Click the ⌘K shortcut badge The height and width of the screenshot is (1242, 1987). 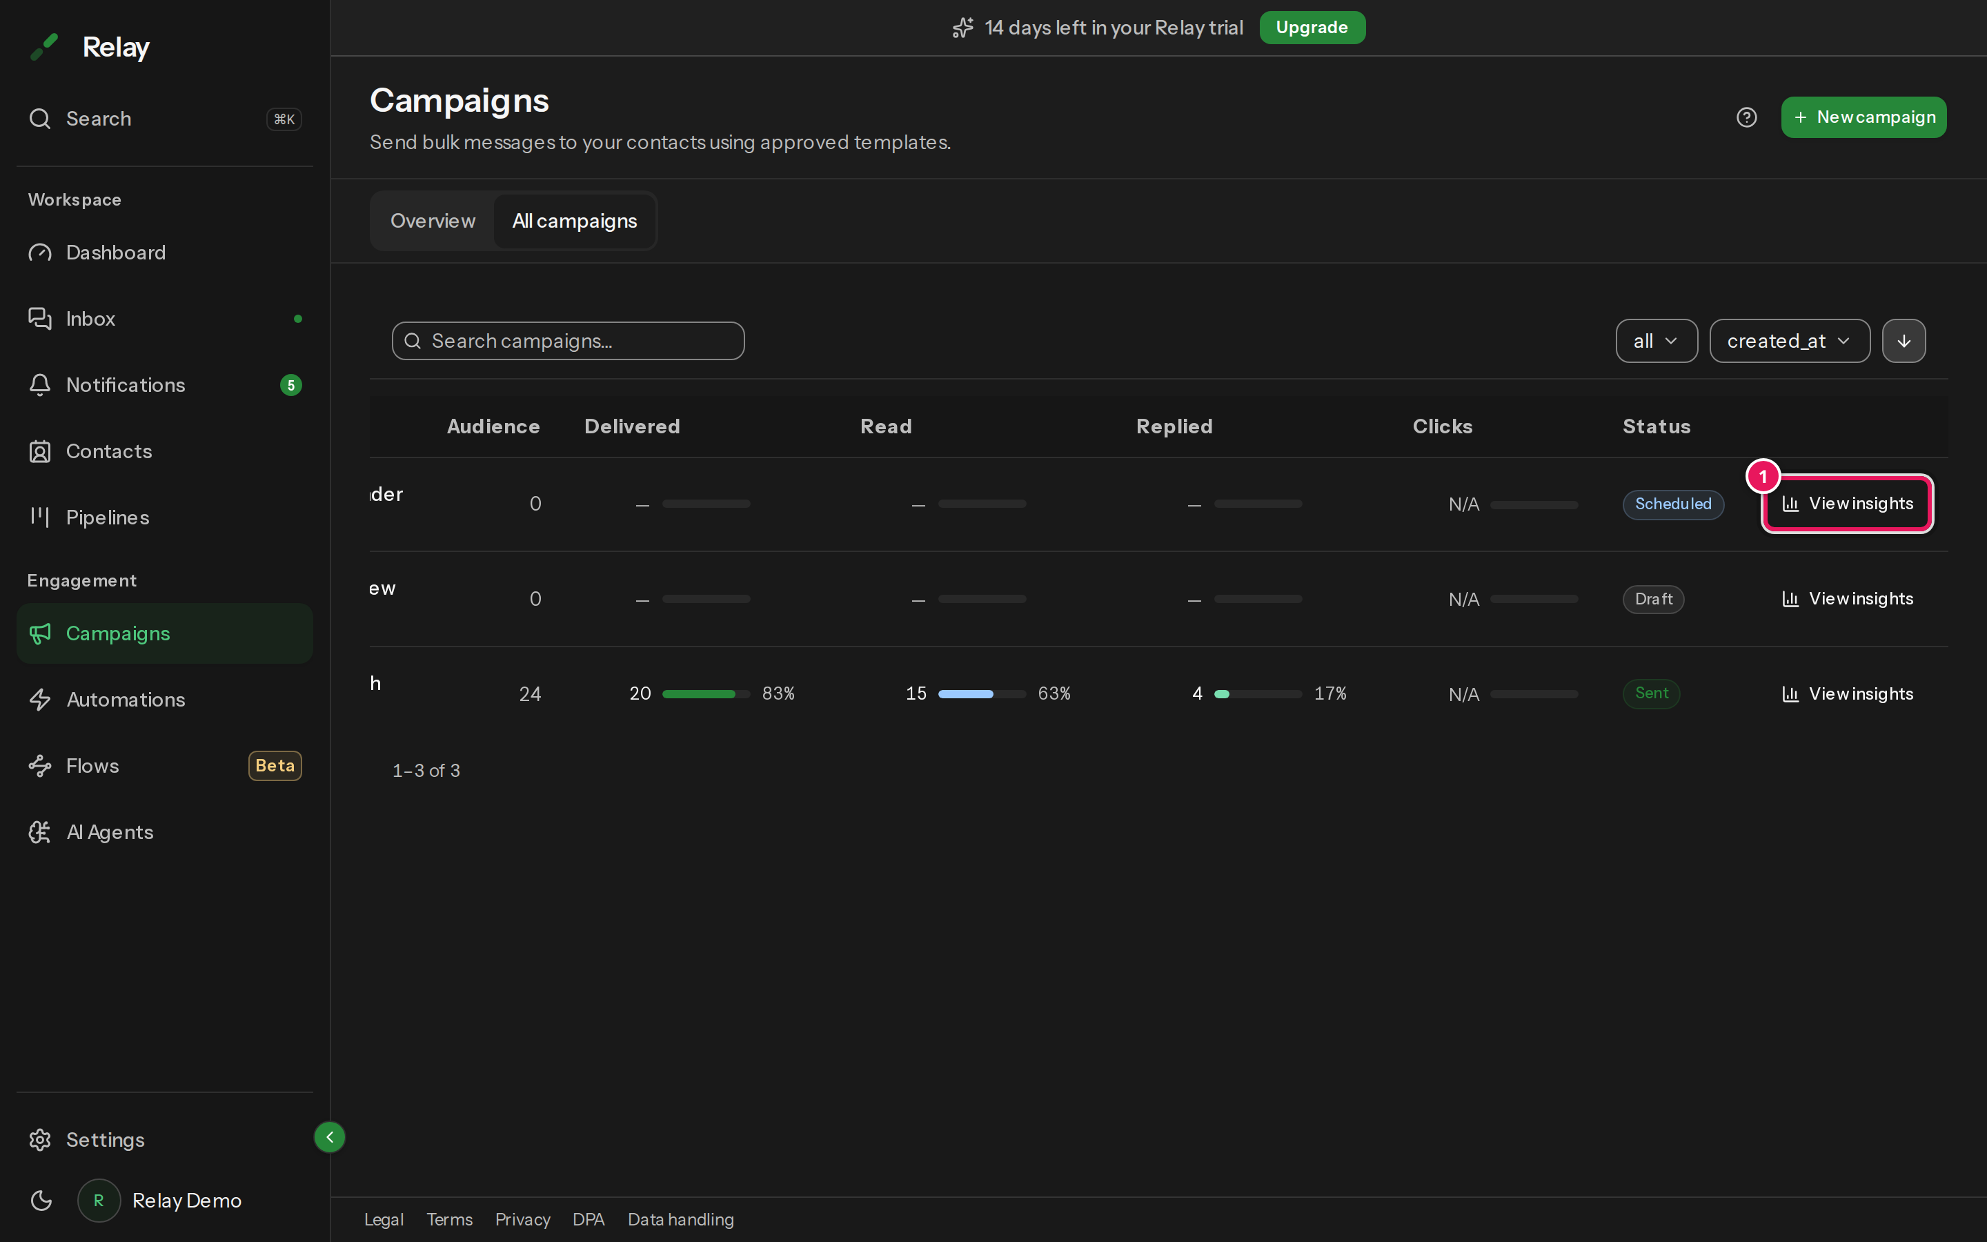tap(284, 119)
